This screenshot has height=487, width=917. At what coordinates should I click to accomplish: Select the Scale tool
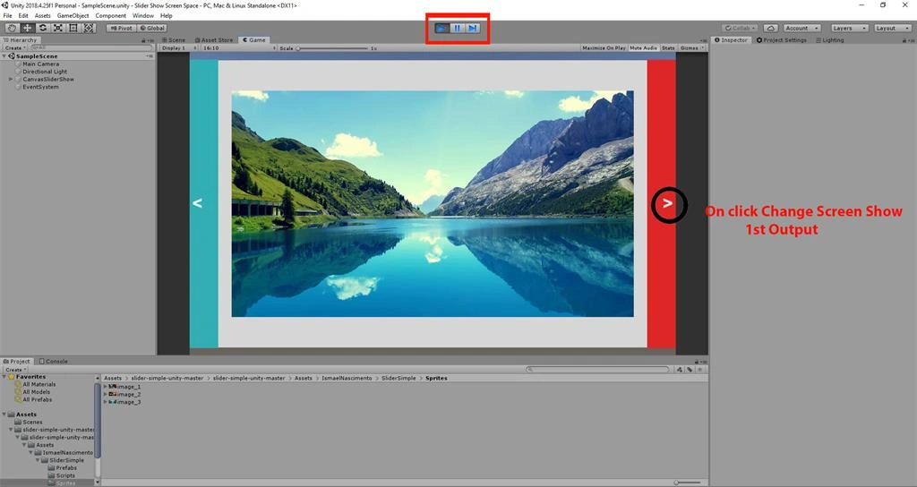58,28
